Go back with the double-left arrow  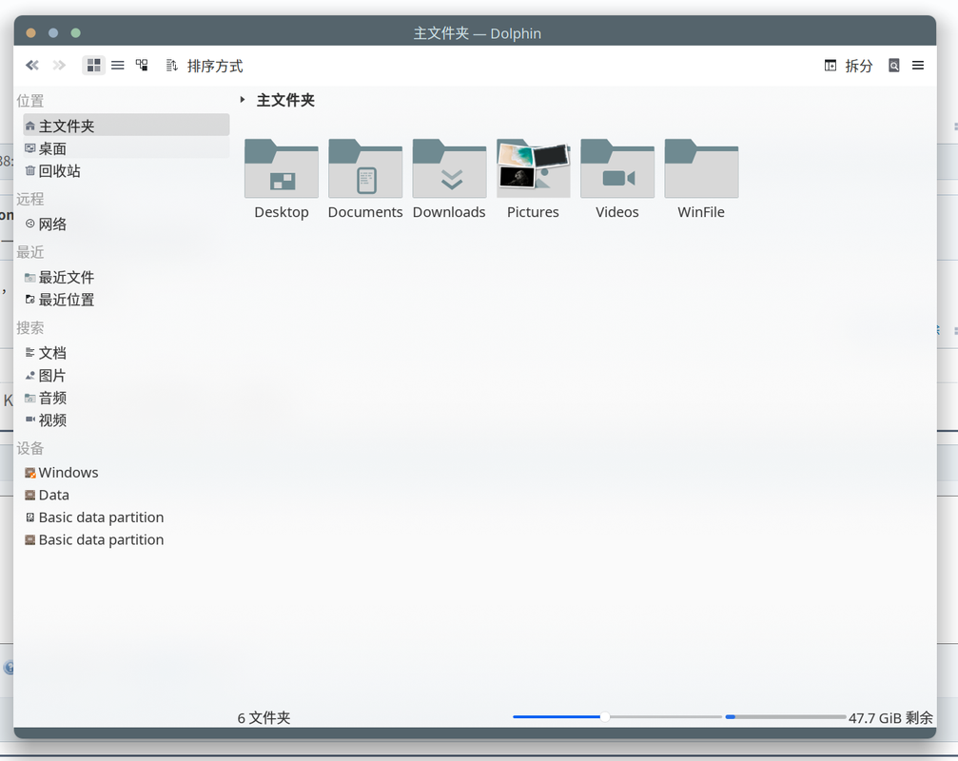coord(32,66)
